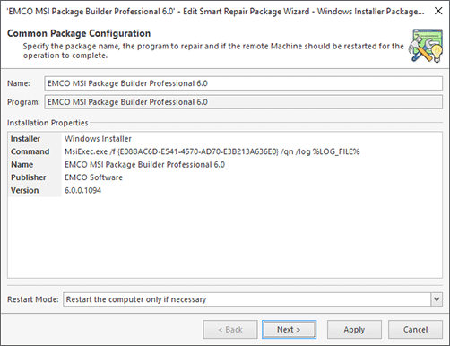Click the repair tools wizard icon

point(426,46)
